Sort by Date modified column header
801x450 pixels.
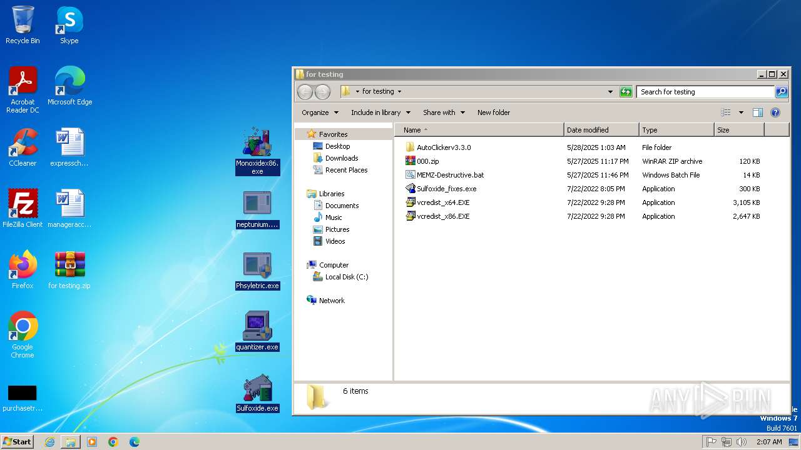(601, 130)
